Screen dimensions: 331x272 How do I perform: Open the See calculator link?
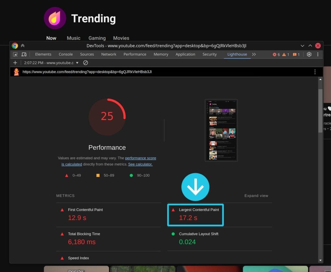pyautogui.click(x=140, y=164)
